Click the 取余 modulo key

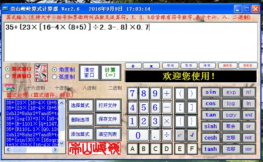[x=231, y=126]
